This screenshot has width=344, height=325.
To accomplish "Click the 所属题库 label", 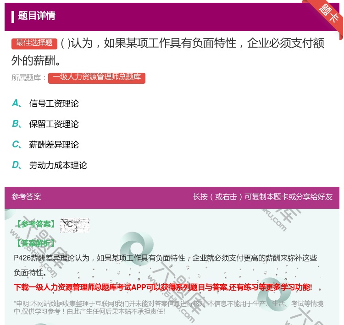I will point(28,78).
